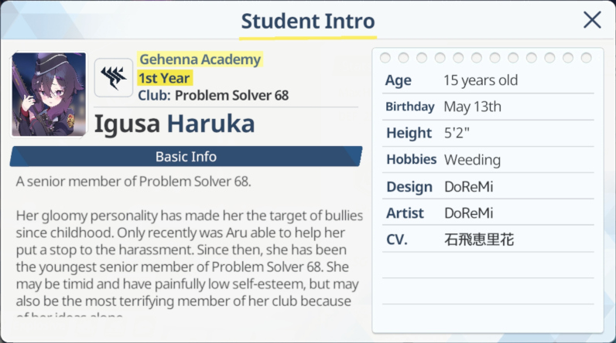Screen dimensions: 616x343
Task: Click the CV. voice actor name row
Action: (488, 239)
